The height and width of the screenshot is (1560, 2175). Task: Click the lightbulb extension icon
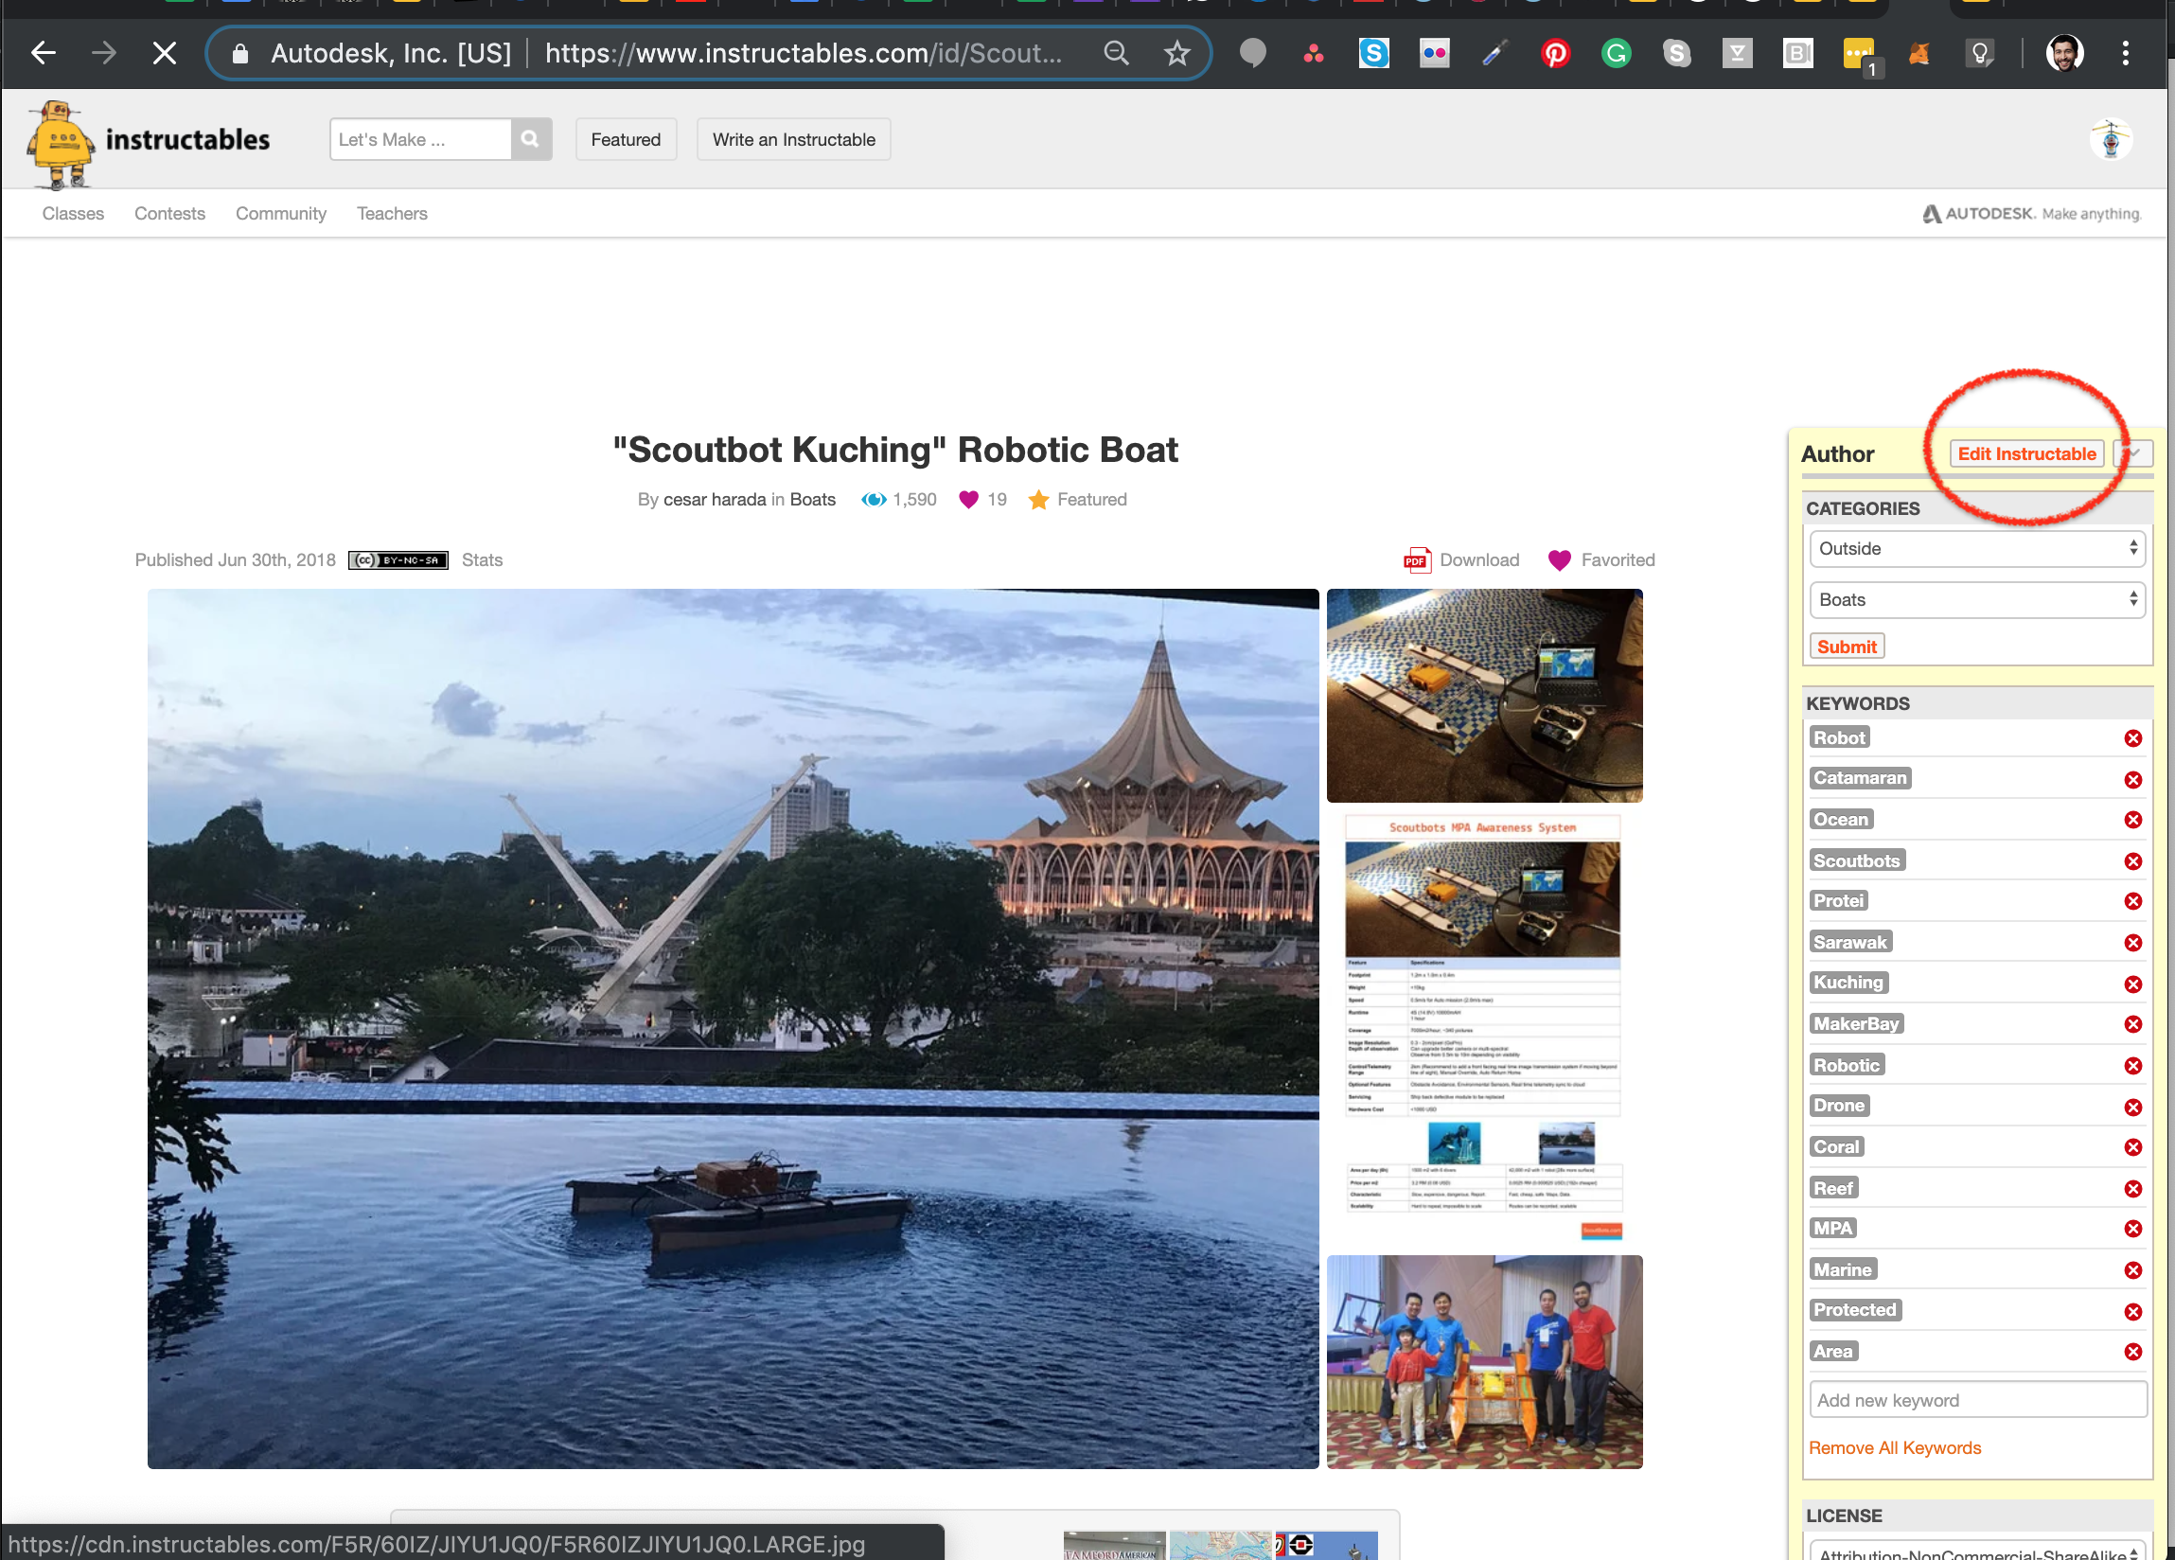pos(1979,53)
